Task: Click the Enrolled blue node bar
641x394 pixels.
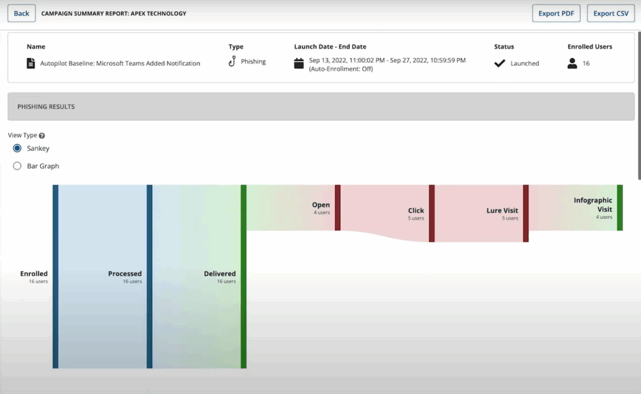Action: pyautogui.click(x=56, y=276)
